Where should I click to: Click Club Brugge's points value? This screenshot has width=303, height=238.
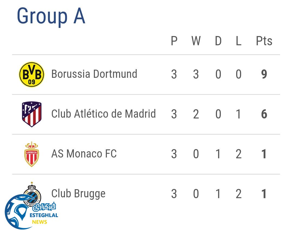coord(264,194)
